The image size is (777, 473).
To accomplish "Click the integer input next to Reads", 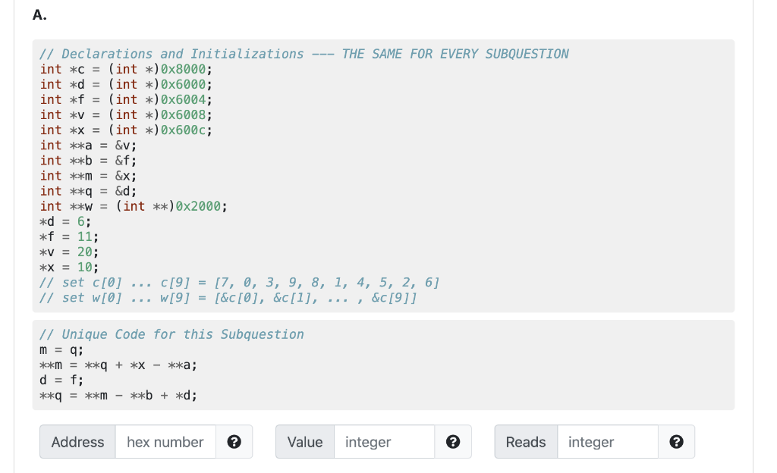I will click(x=607, y=442).
